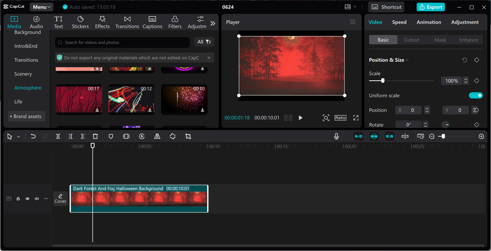Switch to the Speed tab
Image resolution: width=491 pixels, height=251 pixels.
click(x=399, y=22)
